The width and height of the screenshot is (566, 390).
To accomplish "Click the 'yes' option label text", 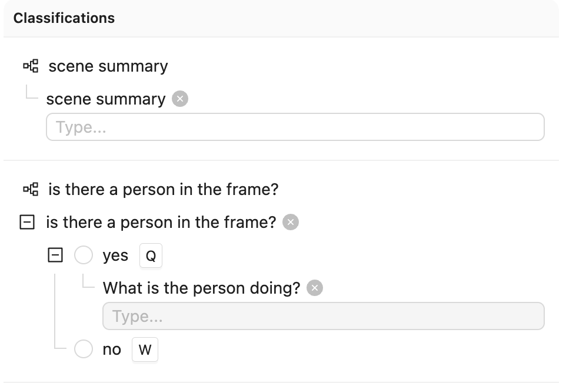I will (115, 256).
